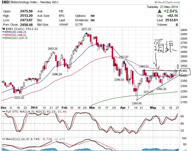
Task: Click the 'VWAP:' label
Action: 64,25
